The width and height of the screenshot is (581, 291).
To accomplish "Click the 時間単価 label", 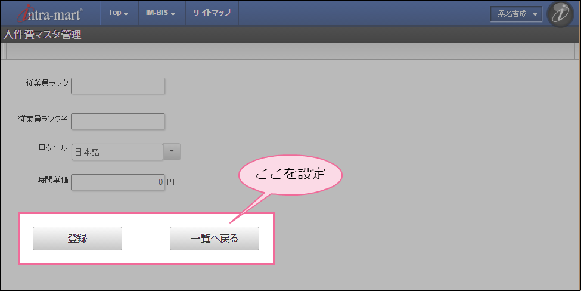I will click(52, 180).
